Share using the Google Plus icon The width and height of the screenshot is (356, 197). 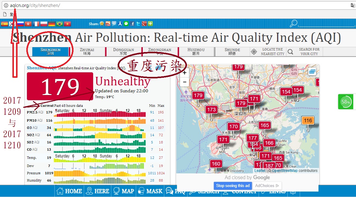point(144,24)
